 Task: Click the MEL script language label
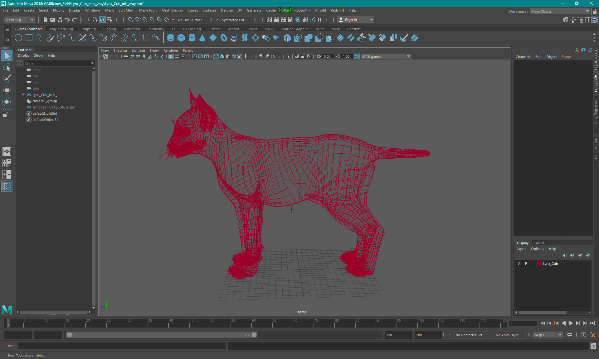pos(11,346)
